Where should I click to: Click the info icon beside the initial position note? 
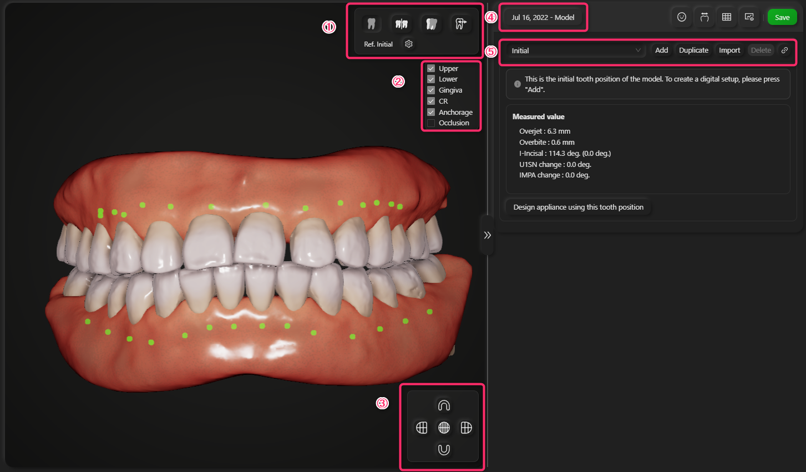(x=518, y=84)
